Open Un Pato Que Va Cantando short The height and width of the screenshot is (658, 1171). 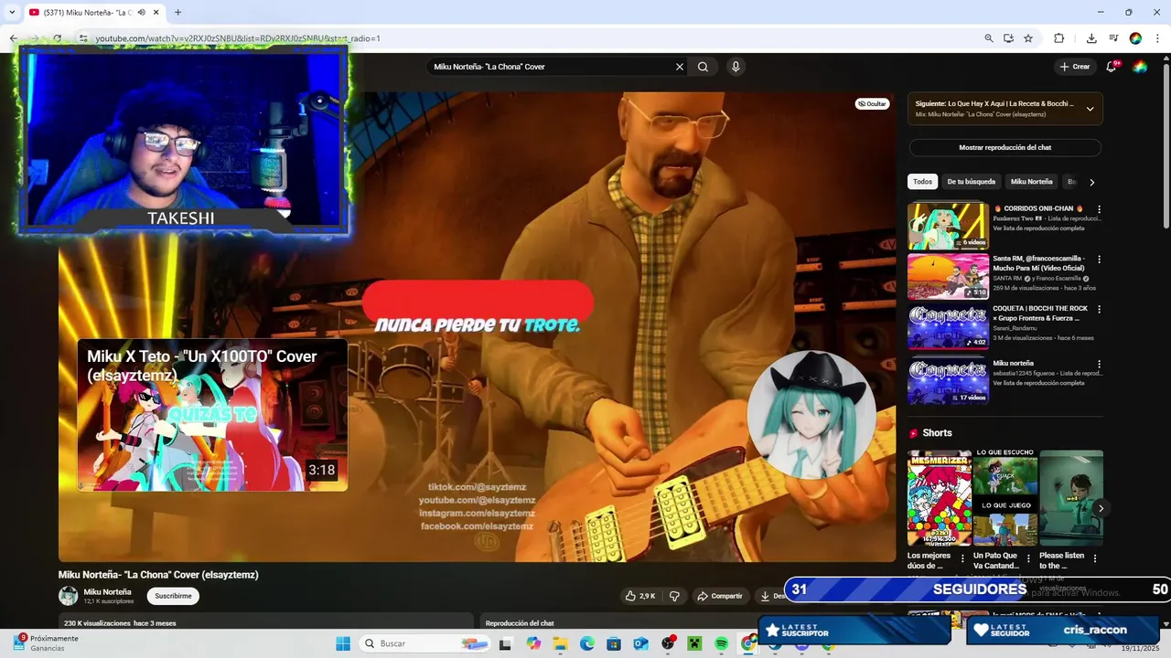pos(1004,497)
